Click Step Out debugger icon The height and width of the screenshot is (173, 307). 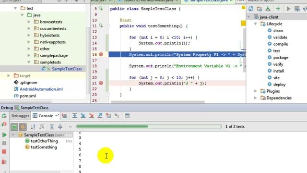click(x=100, y=116)
